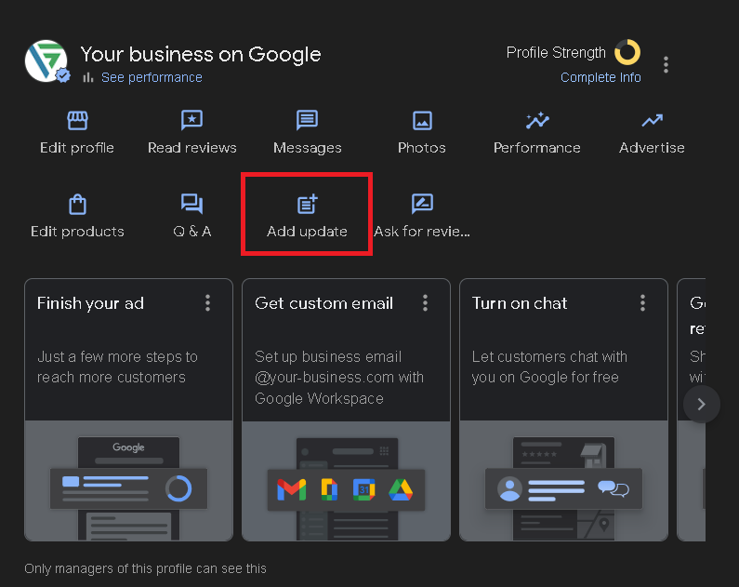
Task: Open the Finish your ad card title
Action: (90, 303)
